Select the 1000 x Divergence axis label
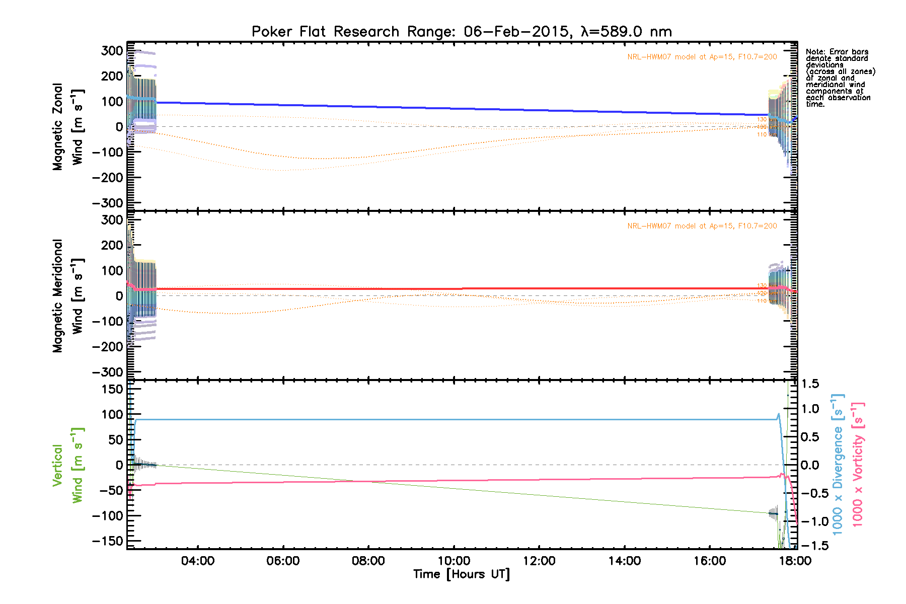Viewport: 906px width, 604px height. click(x=838, y=465)
